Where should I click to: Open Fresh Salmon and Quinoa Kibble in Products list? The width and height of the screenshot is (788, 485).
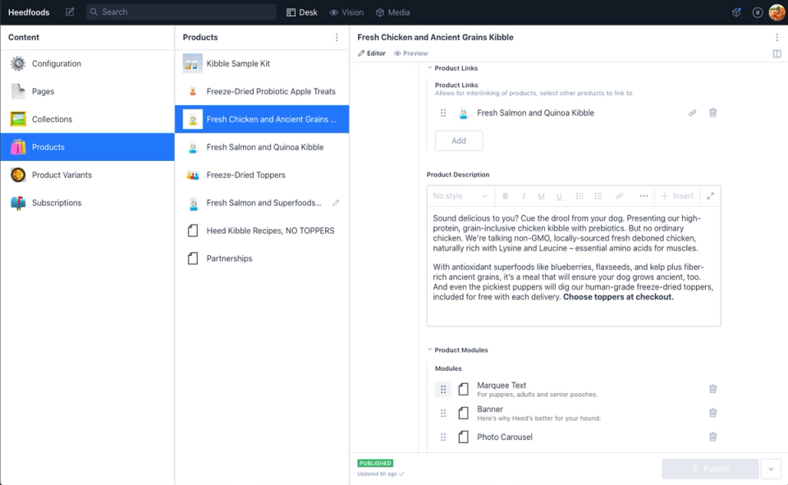point(262,147)
